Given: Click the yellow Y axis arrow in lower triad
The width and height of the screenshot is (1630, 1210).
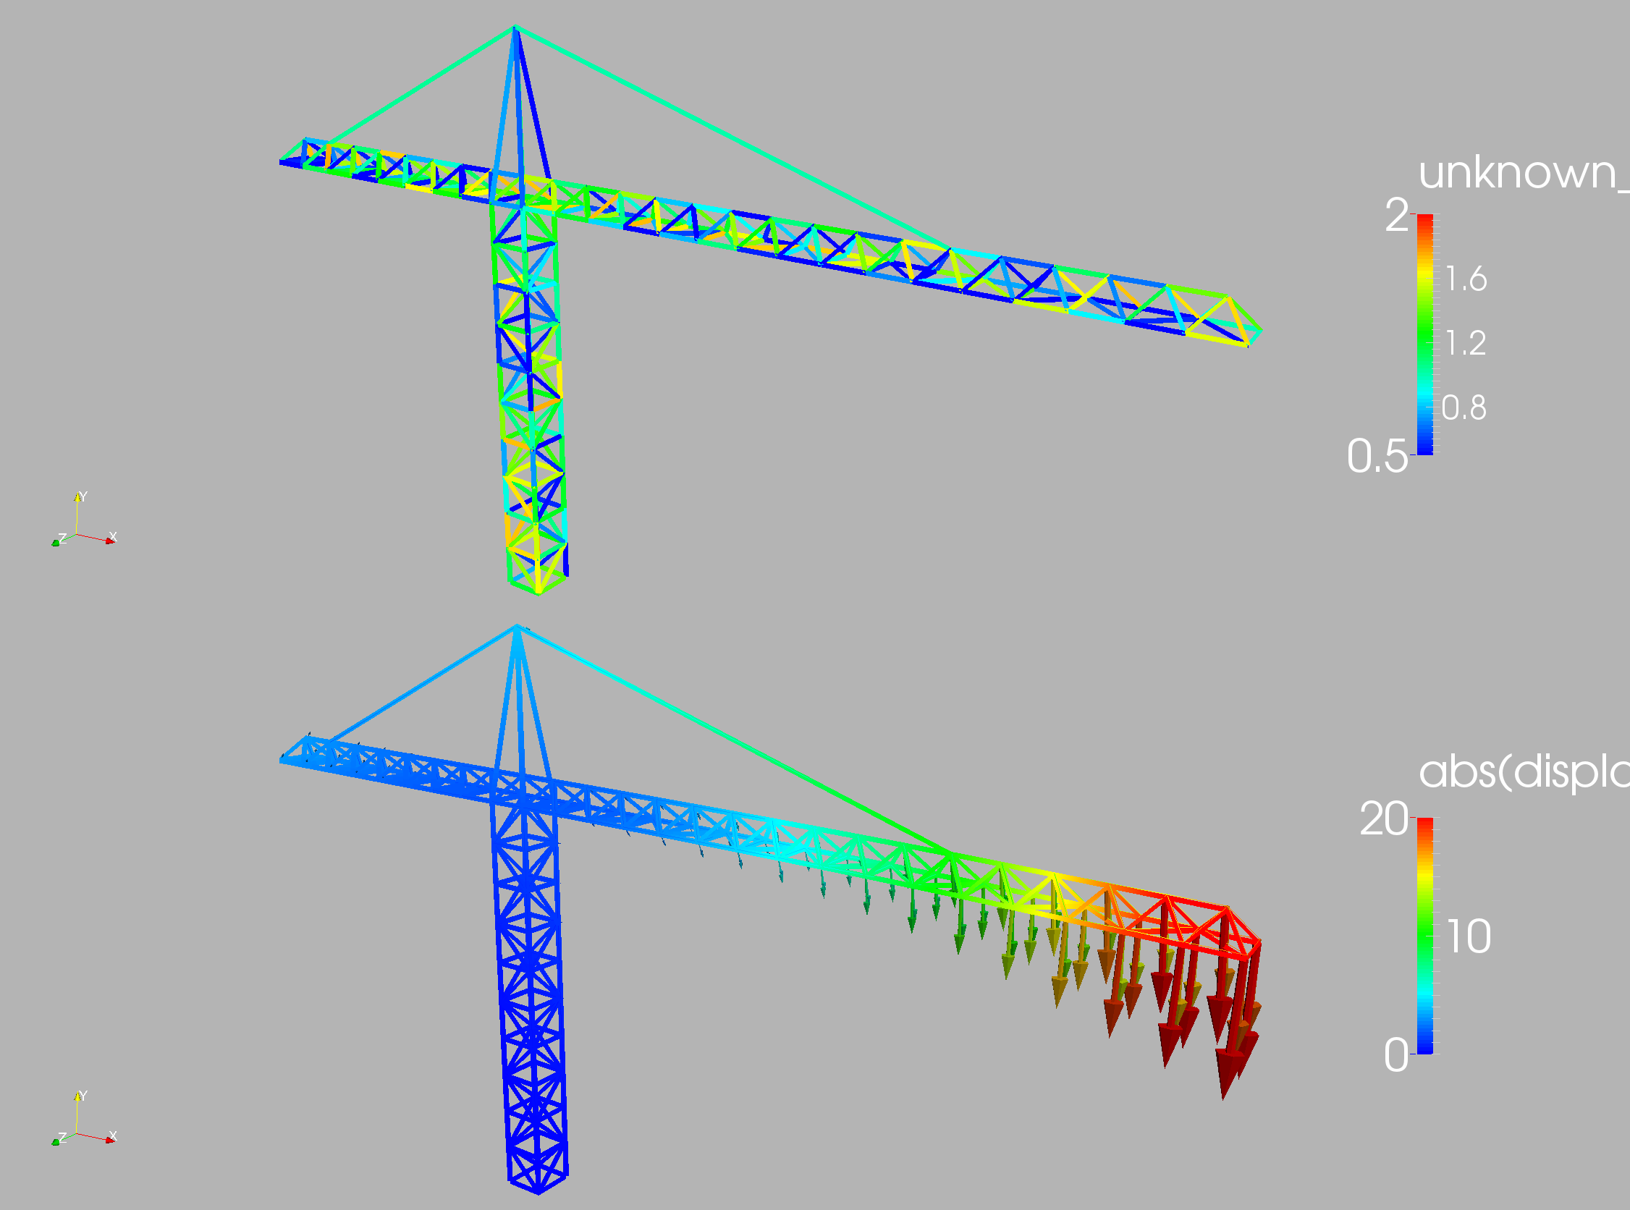Looking at the screenshot, I should coord(77,1097).
